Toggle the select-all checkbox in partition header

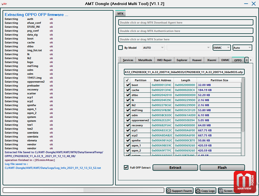pyautogui.click(x=127, y=80)
